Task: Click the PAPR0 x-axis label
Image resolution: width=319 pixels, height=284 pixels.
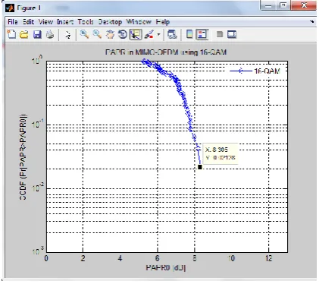Action: (166, 267)
